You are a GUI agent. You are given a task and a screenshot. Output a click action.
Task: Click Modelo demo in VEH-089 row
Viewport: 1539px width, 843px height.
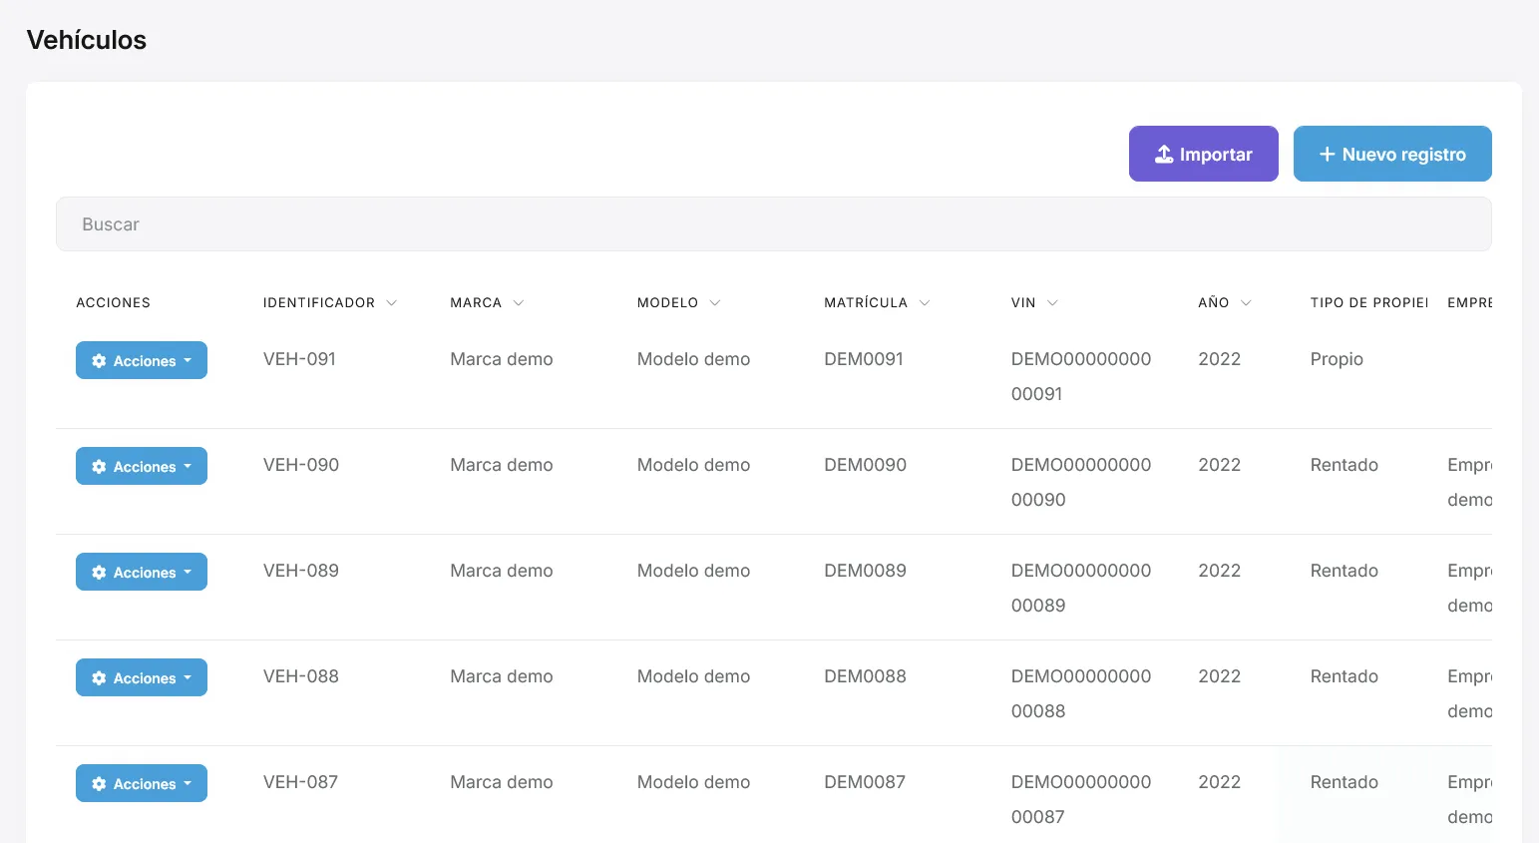(694, 571)
